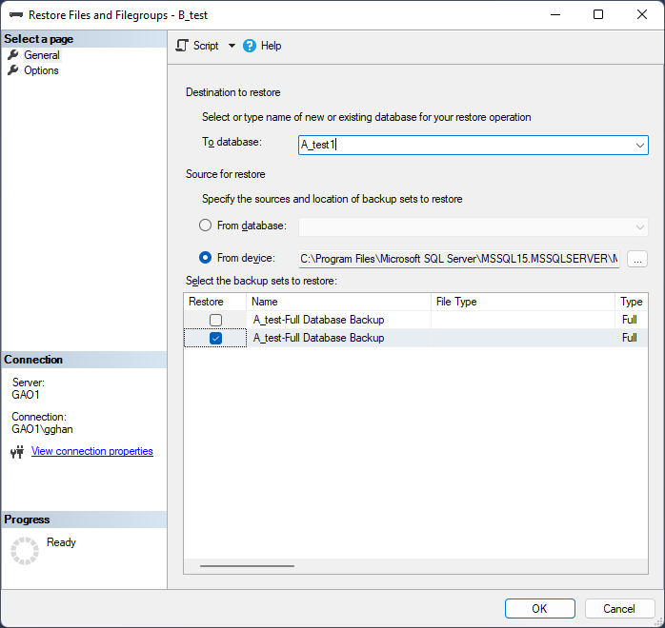Uncheck the second A_test backup set checkbox
The width and height of the screenshot is (665, 628).
(216, 338)
